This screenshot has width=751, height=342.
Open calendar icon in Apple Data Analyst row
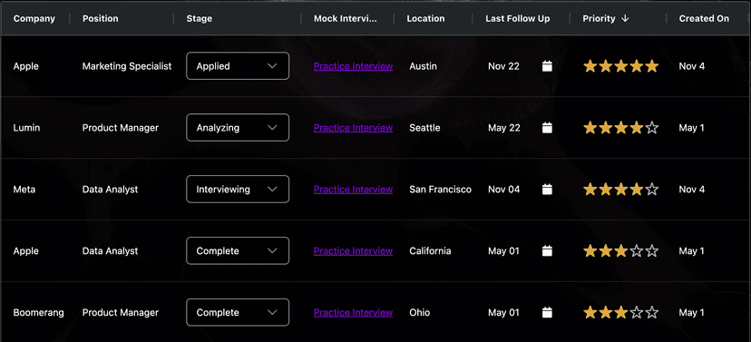pos(547,251)
